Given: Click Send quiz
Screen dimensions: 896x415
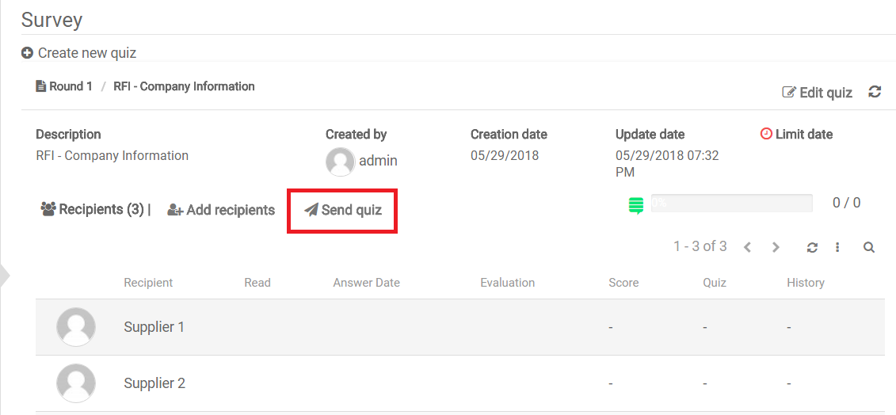Looking at the screenshot, I should click(343, 210).
